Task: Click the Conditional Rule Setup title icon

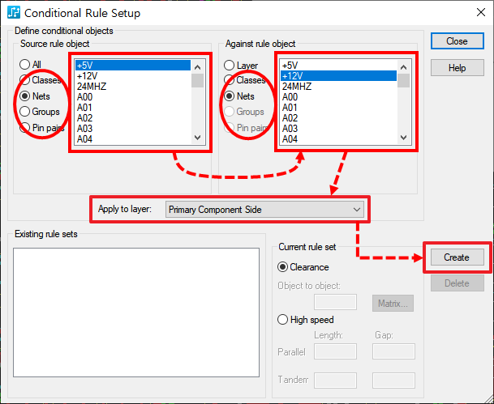Action: [14, 13]
